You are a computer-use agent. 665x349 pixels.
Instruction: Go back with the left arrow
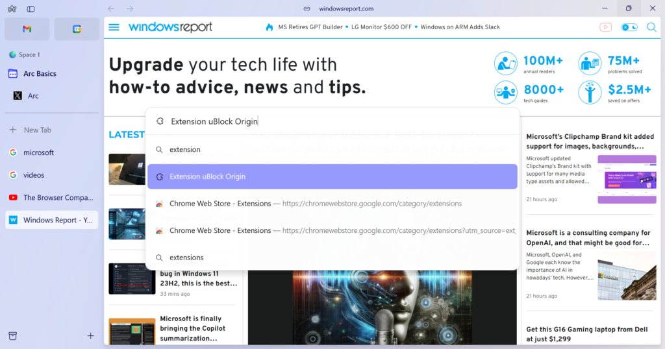(x=111, y=8)
